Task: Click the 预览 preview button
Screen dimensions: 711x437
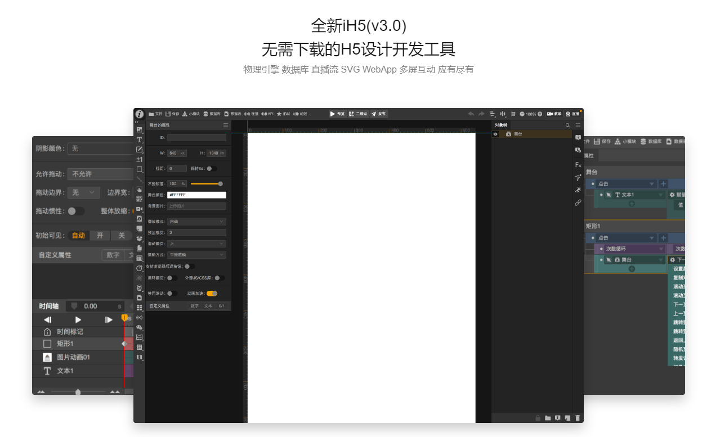Action: [x=337, y=114]
